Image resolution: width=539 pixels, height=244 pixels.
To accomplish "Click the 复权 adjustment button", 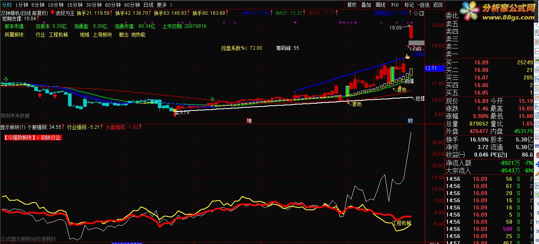I will coord(352,5).
